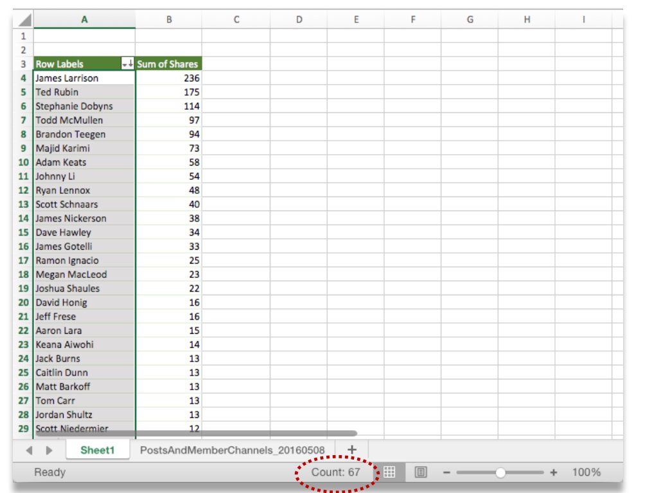Screen dimensions: 661x493
Task: Select the Ted Rubin cell
Action: coord(84,92)
